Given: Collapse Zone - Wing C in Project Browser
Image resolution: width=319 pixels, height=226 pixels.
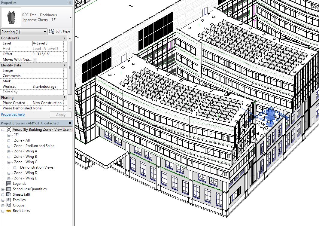Looking at the screenshot, I should pyautogui.click(x=9, y=162).
